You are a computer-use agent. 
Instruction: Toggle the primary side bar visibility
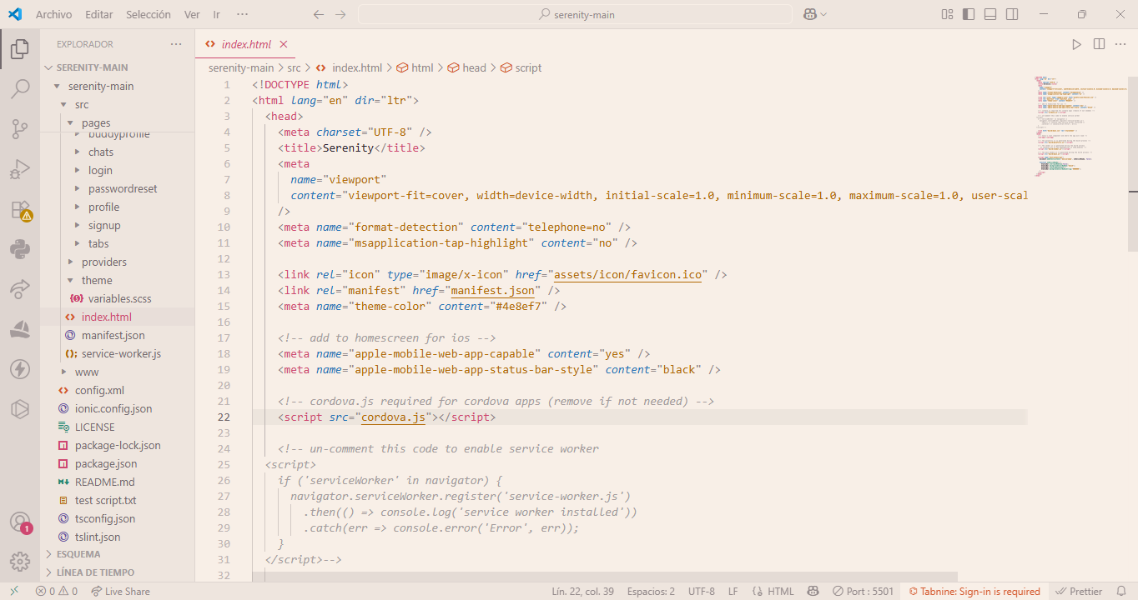point(969,14)
